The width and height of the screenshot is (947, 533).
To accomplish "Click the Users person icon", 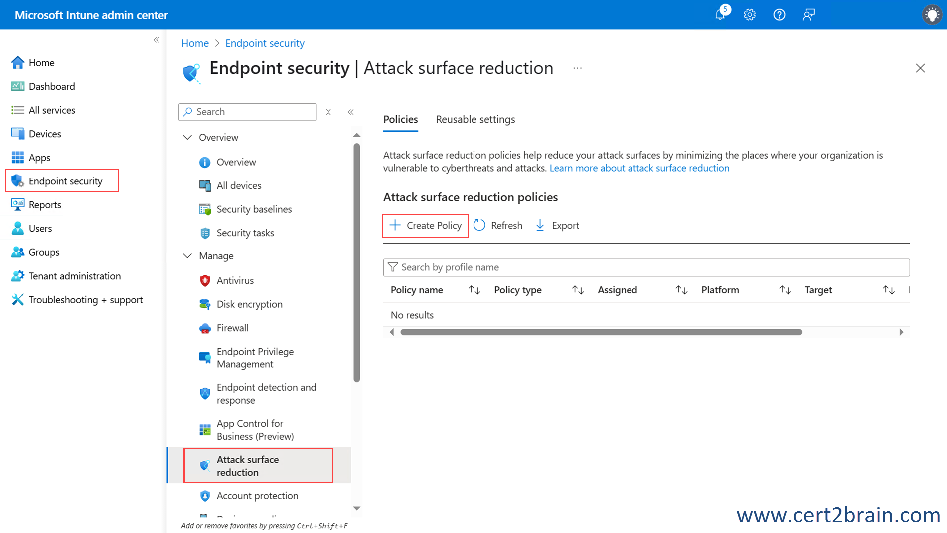I will tap(18, 228).
